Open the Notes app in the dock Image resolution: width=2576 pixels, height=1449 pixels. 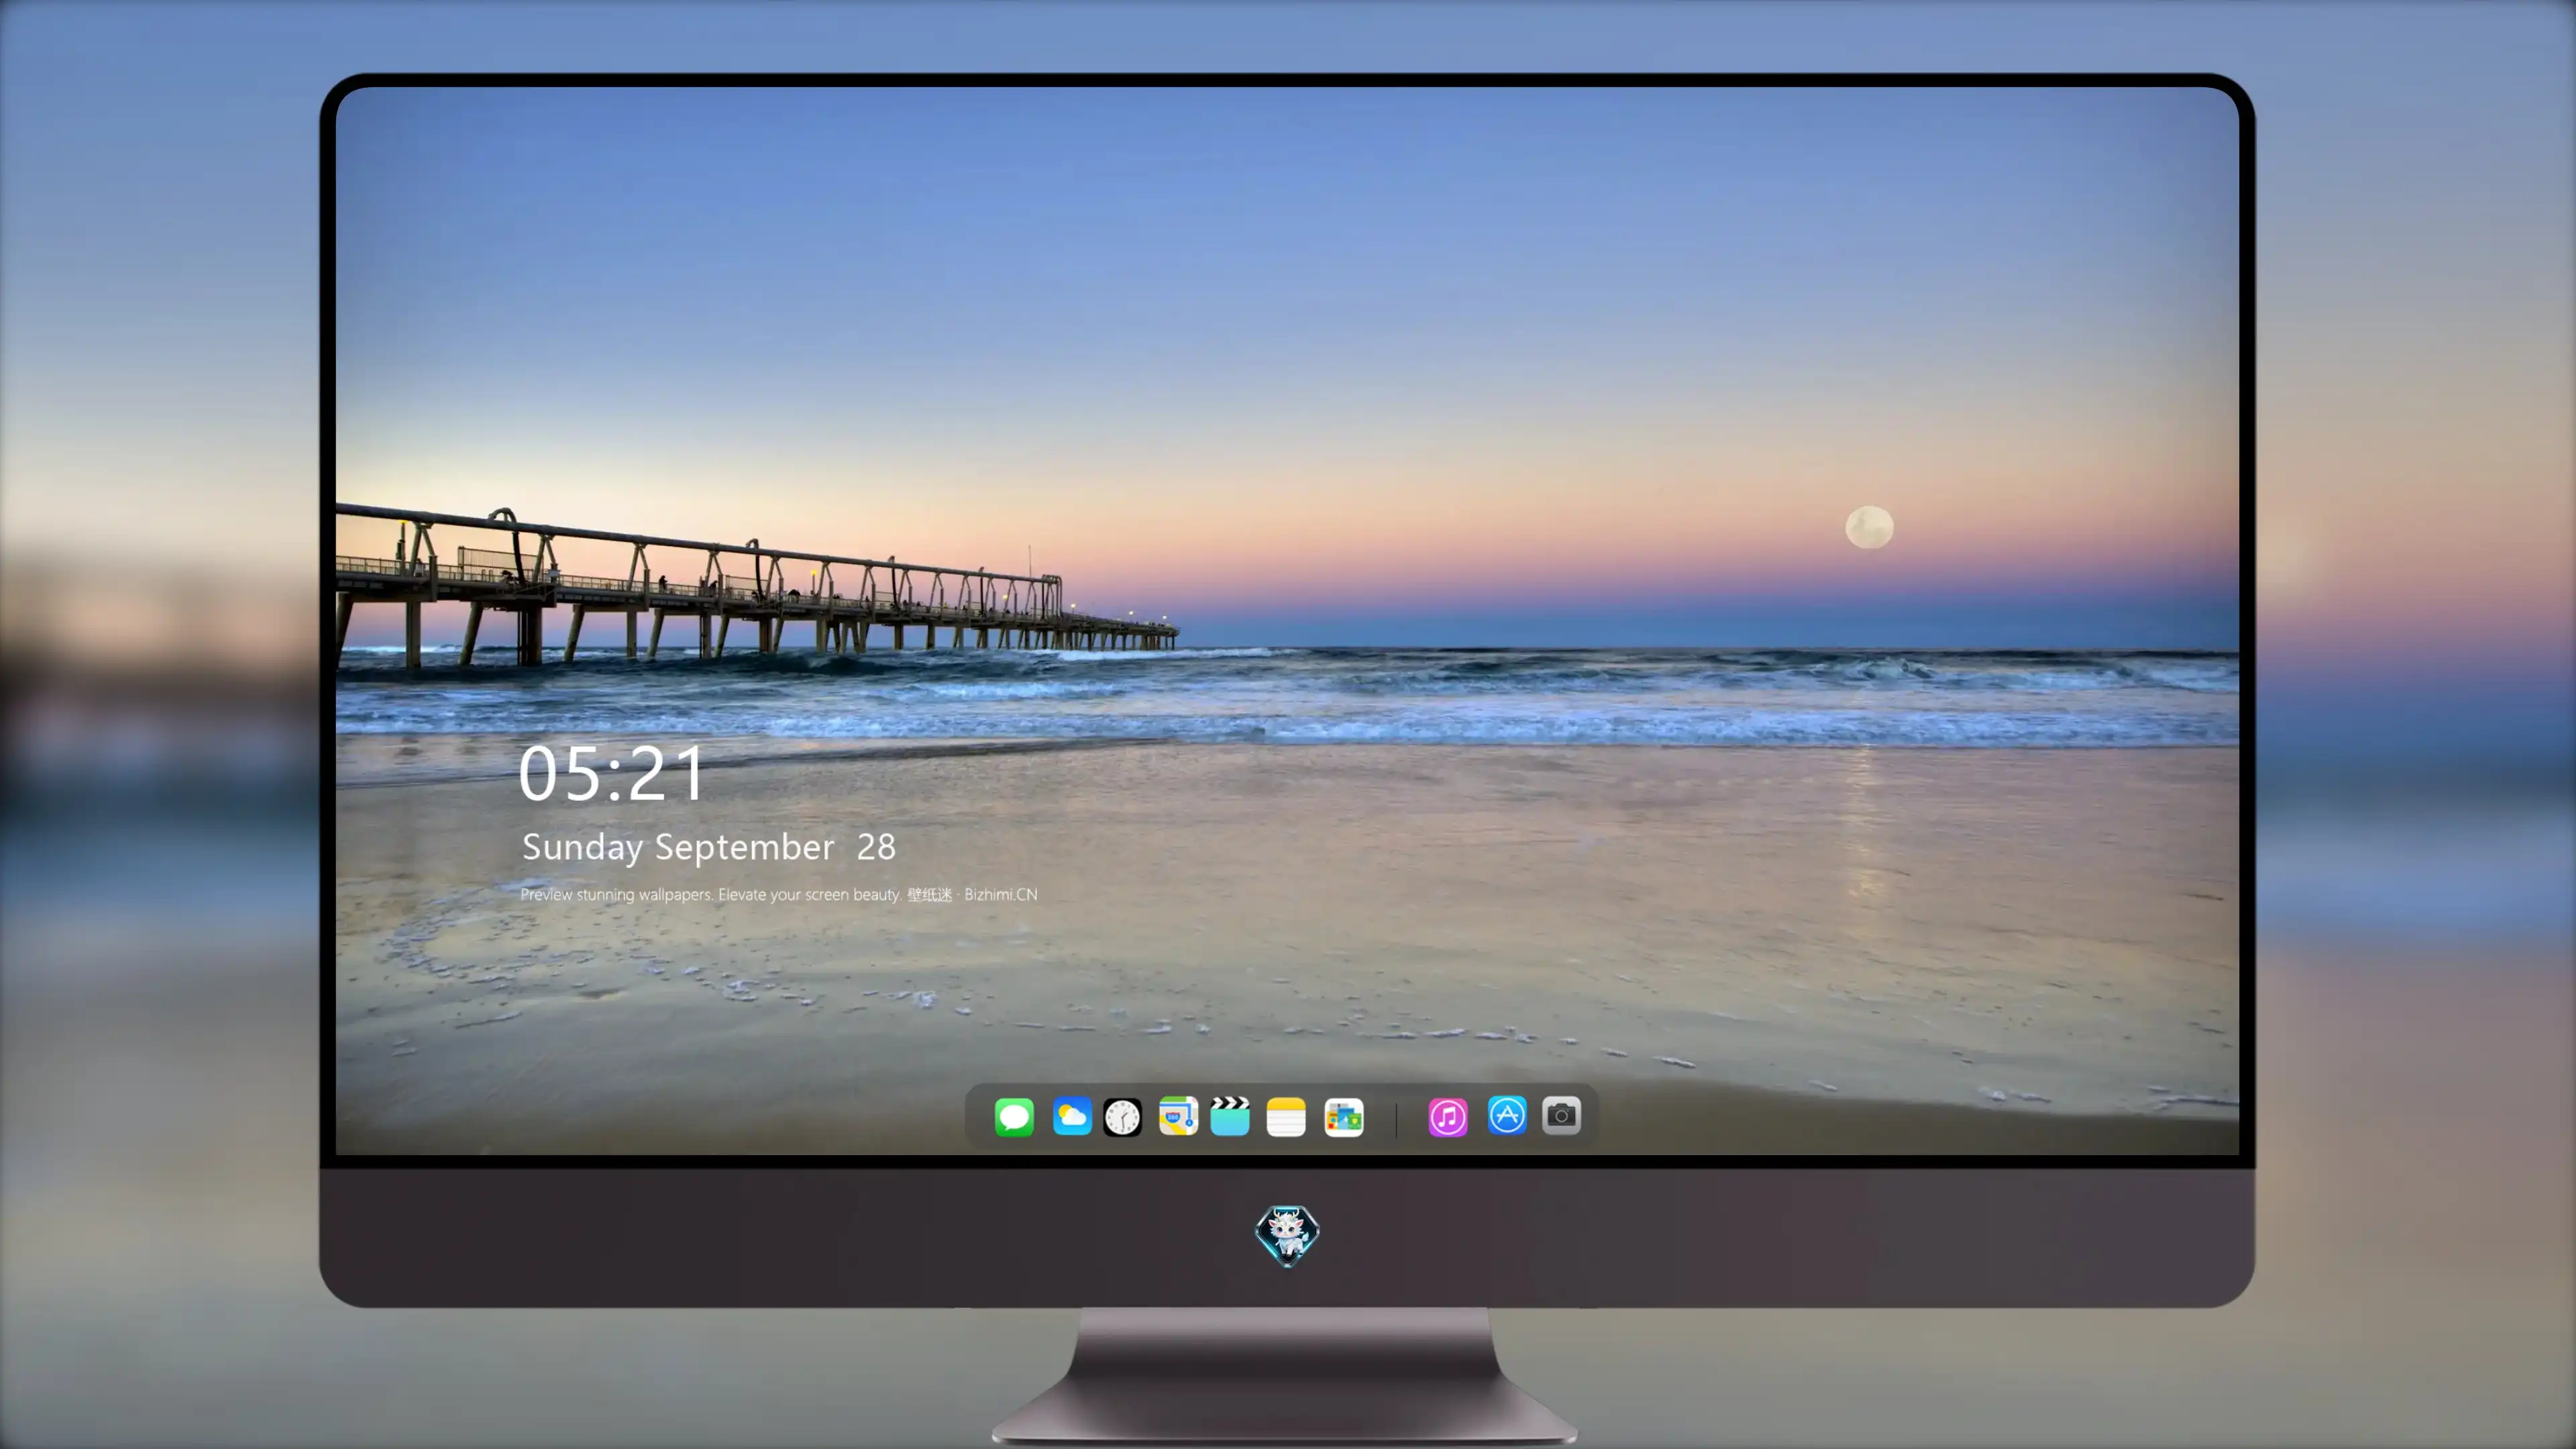(x=1286, y=1117)
